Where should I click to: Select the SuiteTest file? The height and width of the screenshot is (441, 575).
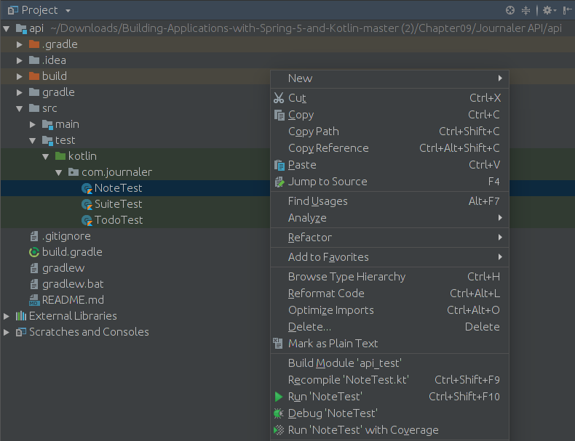[118, 204]
